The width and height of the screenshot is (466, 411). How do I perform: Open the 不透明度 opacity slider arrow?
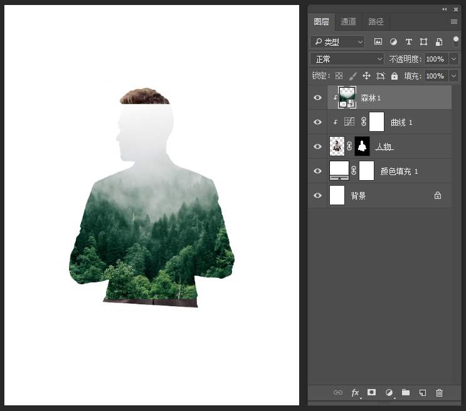453,59
